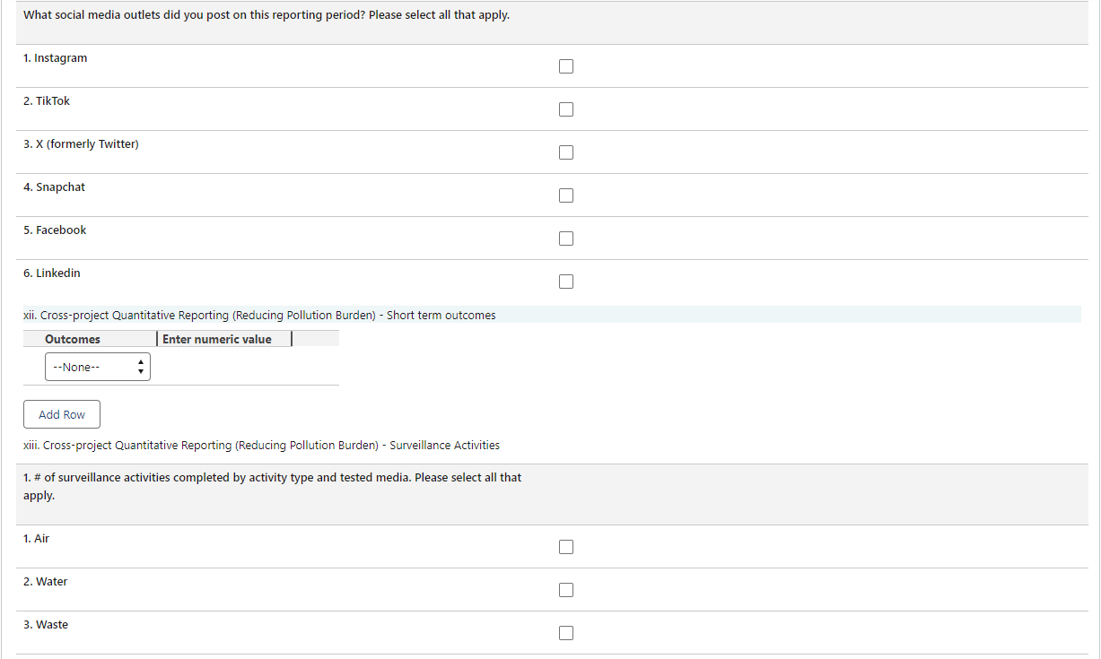1101x659 pixels.
Task: Click the Surveillance Activities section heading
Action: pos(261,445)
